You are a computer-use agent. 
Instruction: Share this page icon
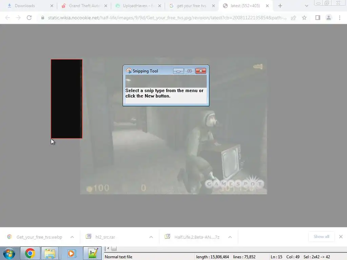pyautogui.click(x=293, y=18)
